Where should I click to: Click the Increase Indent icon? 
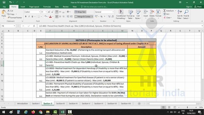[x=71, y=17]
